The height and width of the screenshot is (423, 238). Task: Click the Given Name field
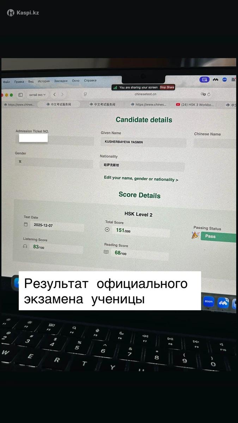click(144, 142)
